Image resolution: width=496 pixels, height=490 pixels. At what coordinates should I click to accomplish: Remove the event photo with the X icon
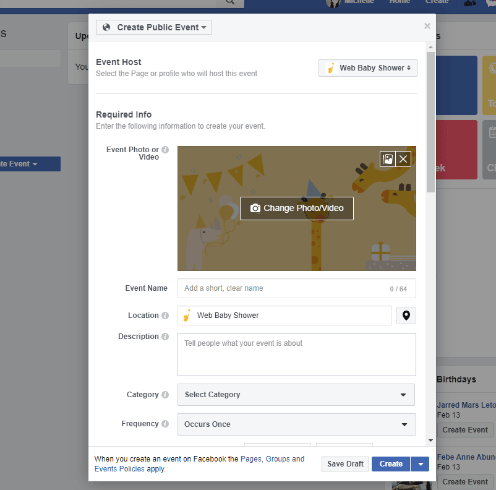(403, 159)
